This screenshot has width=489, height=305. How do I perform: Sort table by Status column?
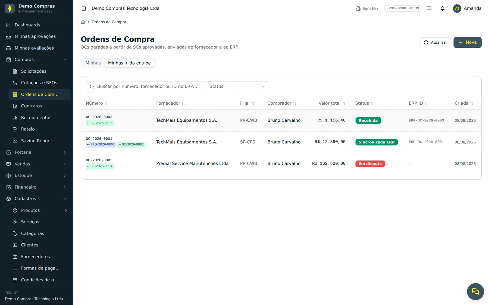tap(364, 103)
